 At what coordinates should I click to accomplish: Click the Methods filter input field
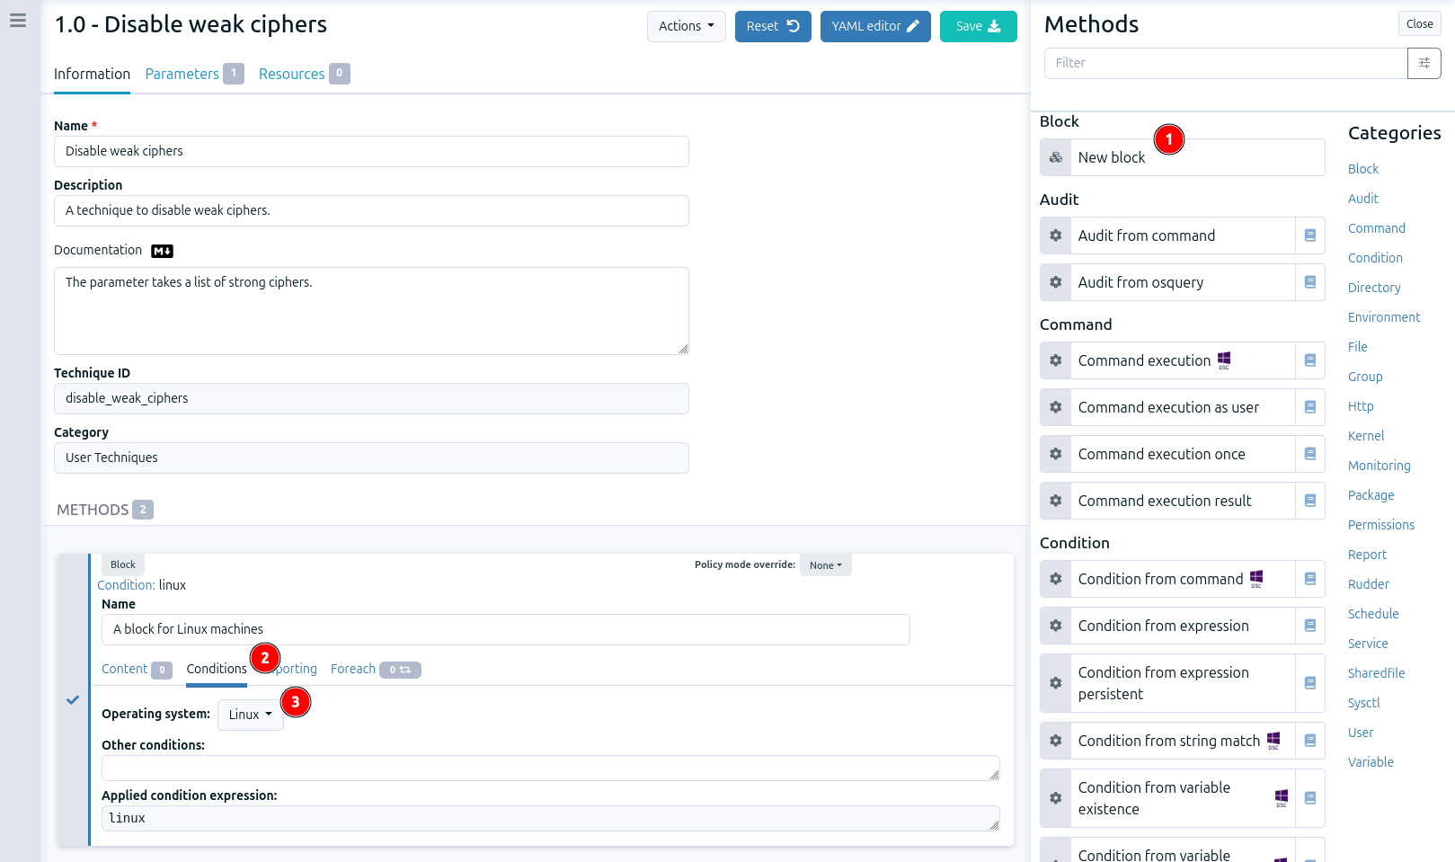click(1225, 63)
